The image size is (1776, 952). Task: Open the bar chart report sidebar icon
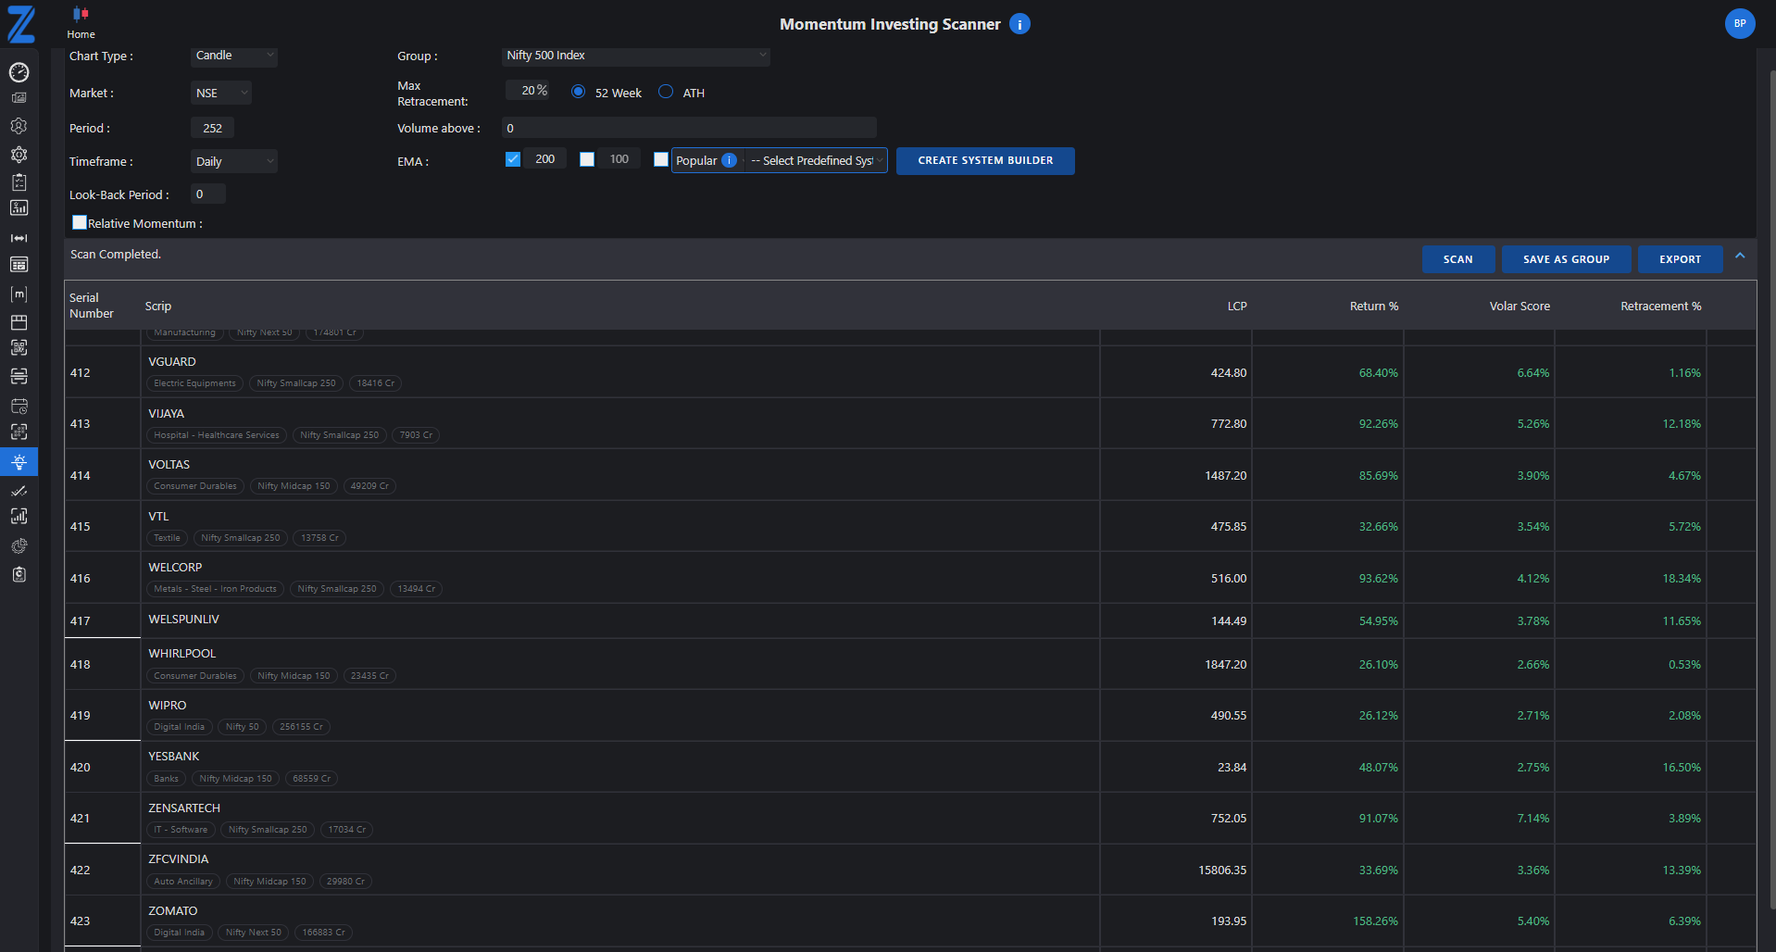coord(19,208)
